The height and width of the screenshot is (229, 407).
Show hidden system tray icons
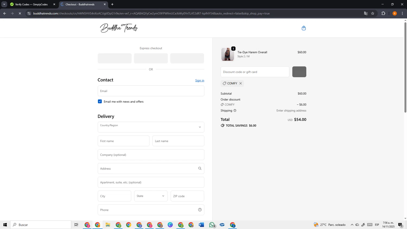[x=352, y=225]
